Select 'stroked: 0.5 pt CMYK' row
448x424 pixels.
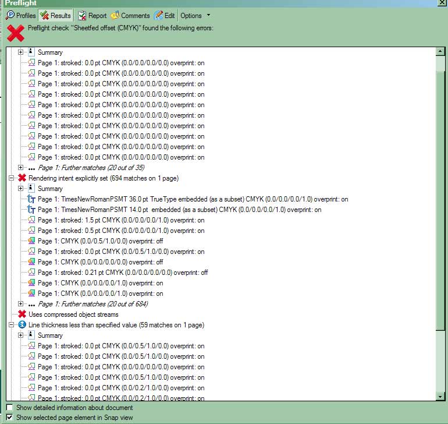121,231
